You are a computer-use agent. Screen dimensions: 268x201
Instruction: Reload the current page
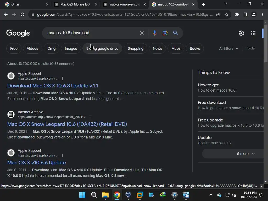pos(23,15)
